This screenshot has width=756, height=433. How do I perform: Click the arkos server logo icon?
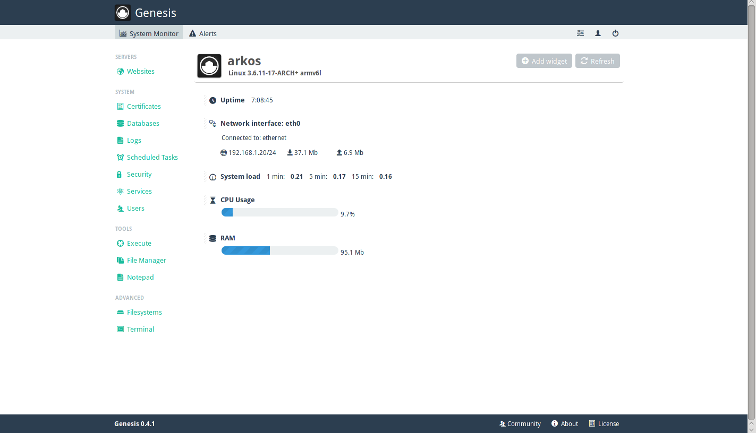click(209, 66)
